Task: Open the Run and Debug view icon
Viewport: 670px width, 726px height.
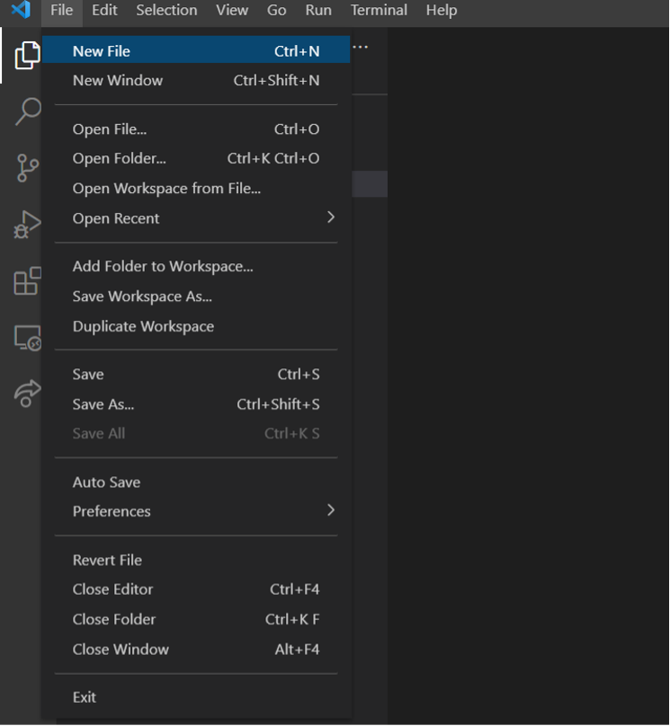Action: [27, 225]
